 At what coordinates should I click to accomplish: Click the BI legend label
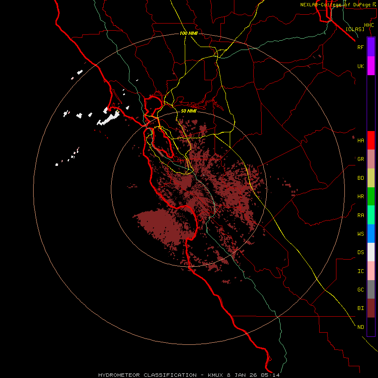click(x=360, y=308)
